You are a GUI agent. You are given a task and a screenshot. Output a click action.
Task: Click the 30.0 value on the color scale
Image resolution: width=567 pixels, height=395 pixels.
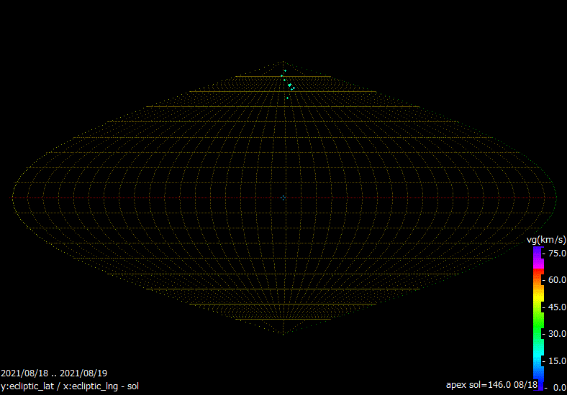click(x=557, y=334)
